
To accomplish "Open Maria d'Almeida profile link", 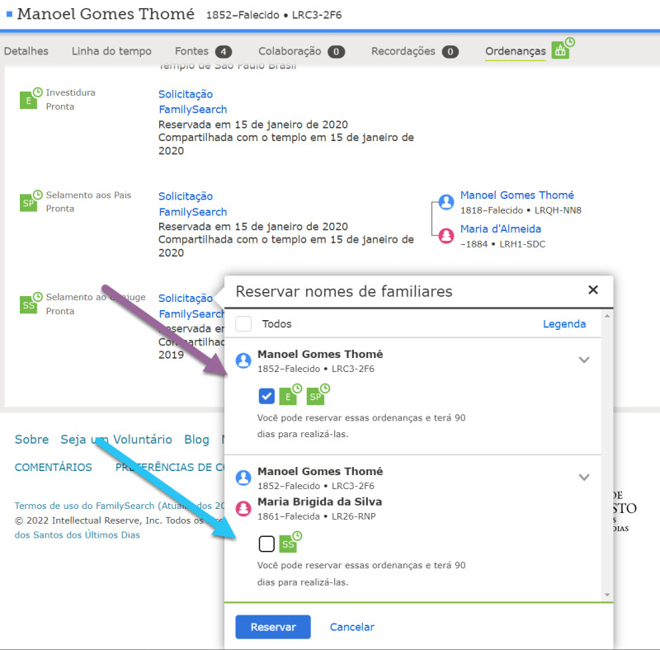I will [501, 228].
